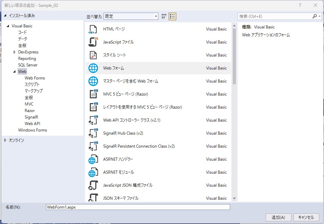
Task: Select the Web フォーム globe icon
Action: tap(93, 68)
